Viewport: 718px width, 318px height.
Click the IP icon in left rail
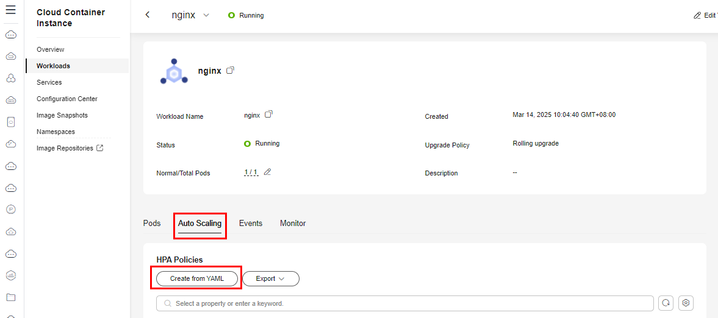(x=11, y=210)
